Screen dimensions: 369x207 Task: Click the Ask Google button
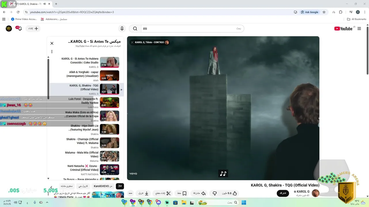pyautogui.click(x=310, y=12)
